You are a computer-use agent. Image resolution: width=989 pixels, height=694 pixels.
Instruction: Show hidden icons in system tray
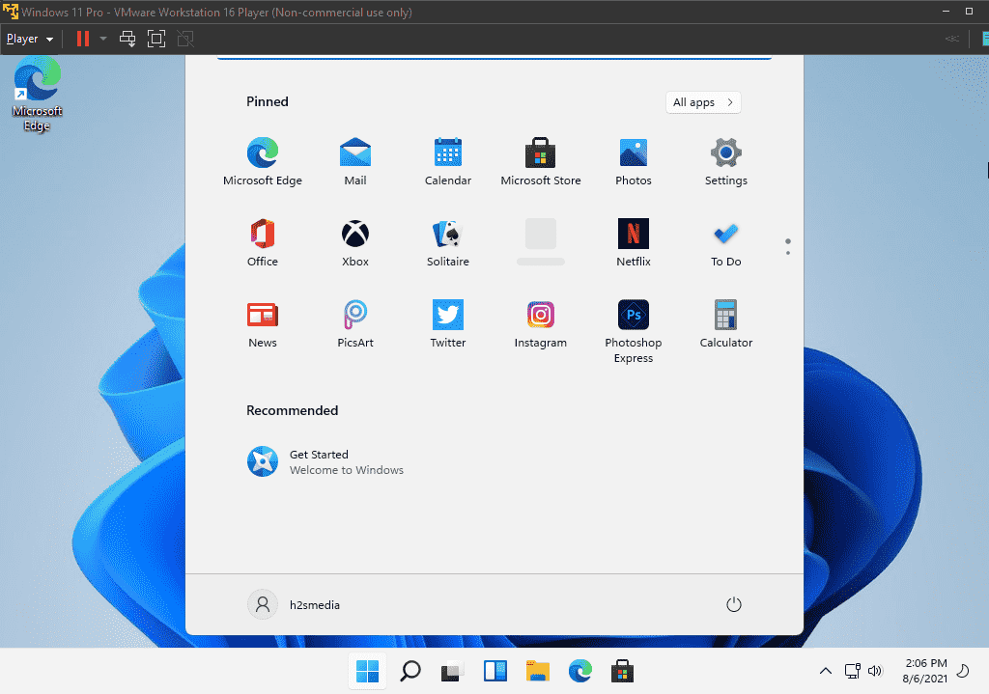(x=825, y=671)
